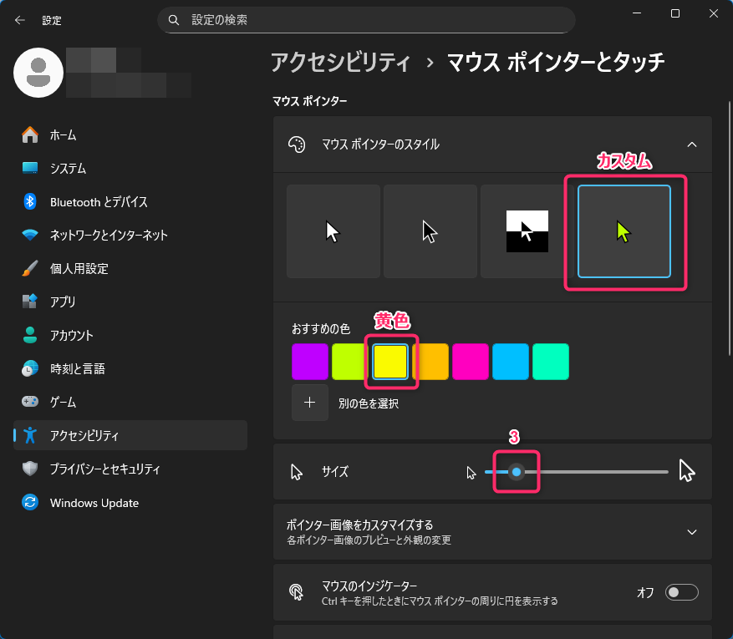Open the Bluetooth とデバイス settings page

98,202
